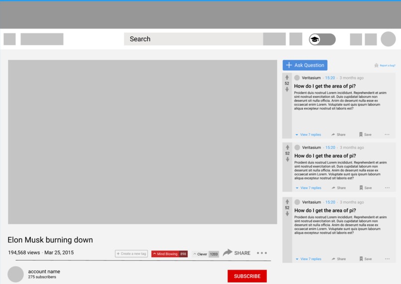Screen dimensions: 401x284
Task: Click the vote count 52 in the first question
Action: point(287,83)
